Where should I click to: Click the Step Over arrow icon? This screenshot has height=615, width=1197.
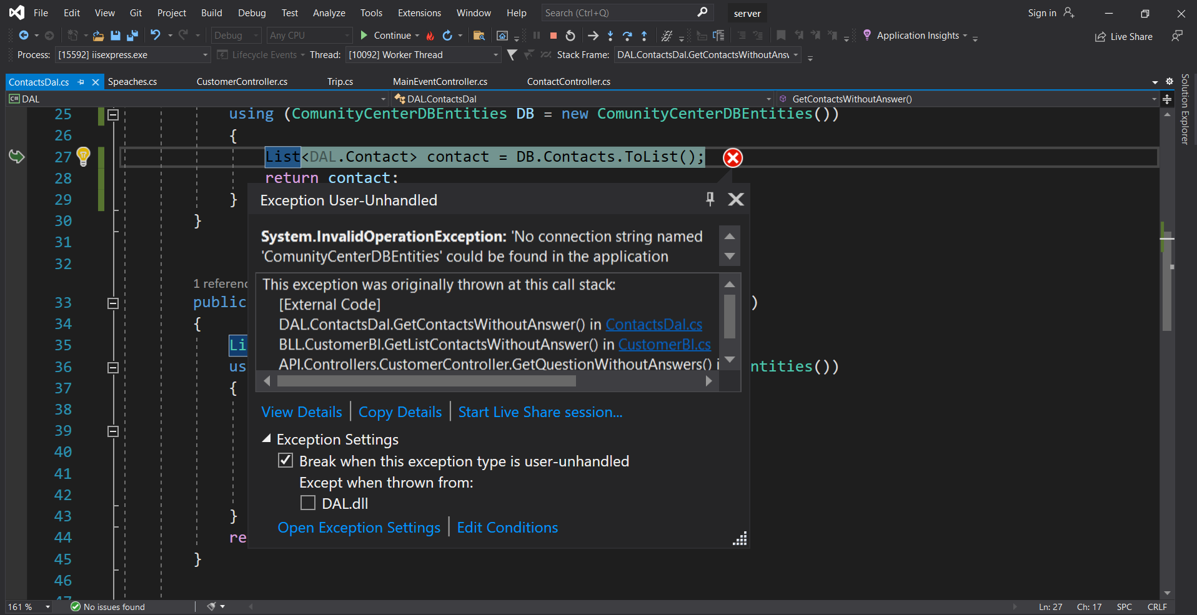[x=627, y=36]
